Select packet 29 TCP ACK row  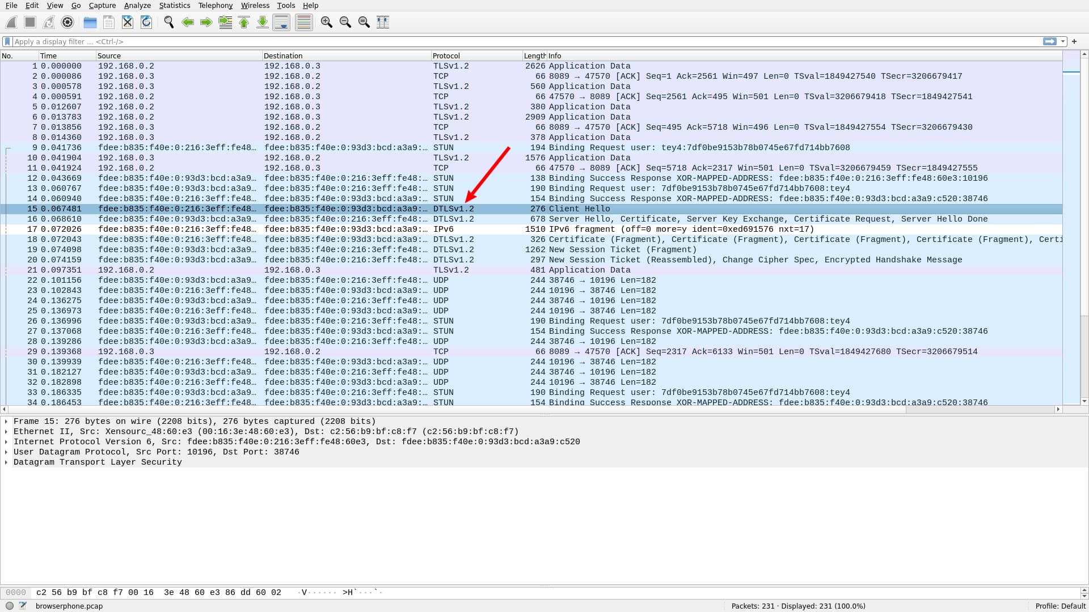point(531,352)
